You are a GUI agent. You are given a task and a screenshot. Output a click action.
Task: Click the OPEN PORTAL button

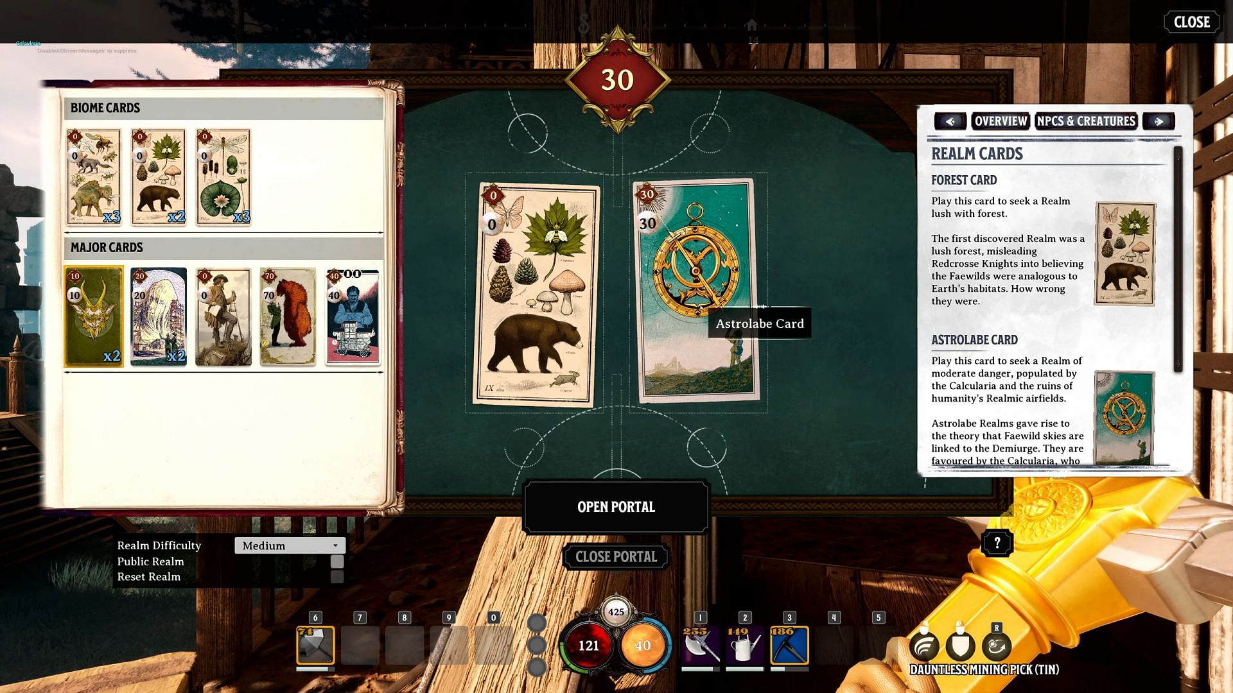[616, 507]
